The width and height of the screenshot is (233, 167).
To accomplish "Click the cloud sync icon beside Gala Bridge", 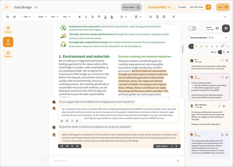I will pos(36,7).
